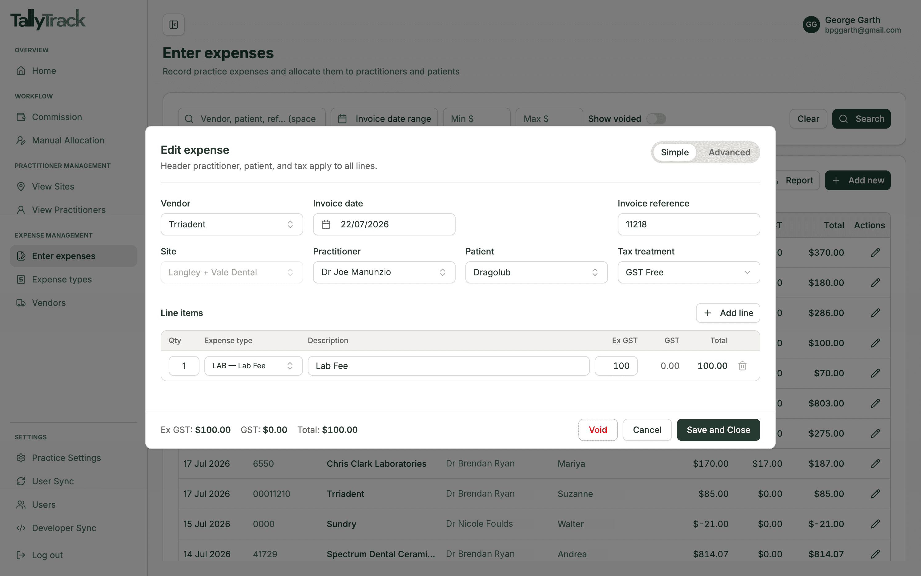Add line to line items
The width and height of the screenshot is (921, 576).
click(x=728, y=313)
